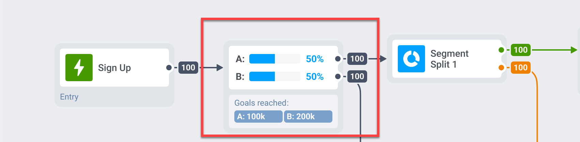Select the Segment Split 1 node label
Screen dimensions: 580x142
point(449,59)
